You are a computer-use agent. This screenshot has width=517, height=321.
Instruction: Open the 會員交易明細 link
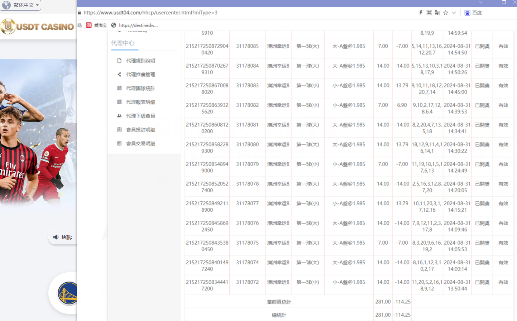click(140, 144)
